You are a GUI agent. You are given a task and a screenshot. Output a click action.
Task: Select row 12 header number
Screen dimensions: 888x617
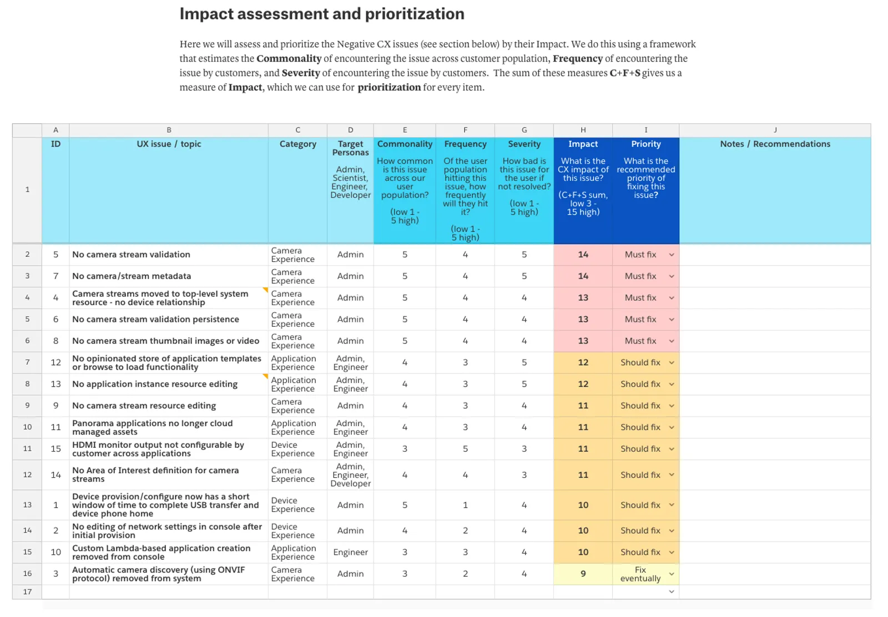pos(27,475)
